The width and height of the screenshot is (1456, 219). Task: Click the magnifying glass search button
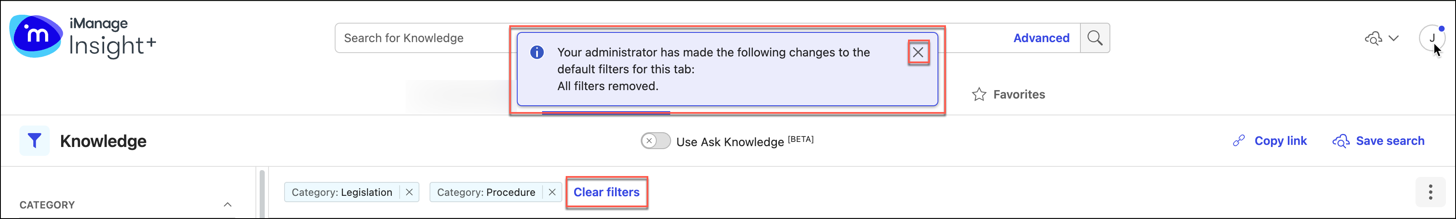click(x=1095, y=38)
